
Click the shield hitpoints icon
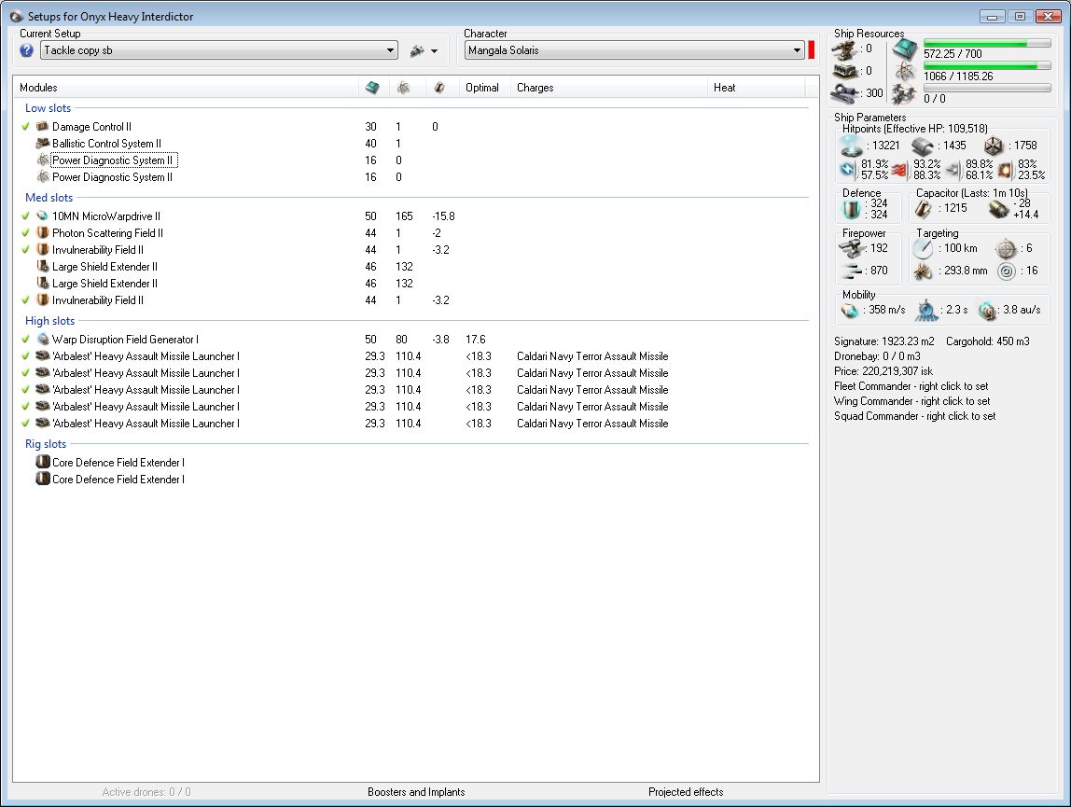[851, 146]
